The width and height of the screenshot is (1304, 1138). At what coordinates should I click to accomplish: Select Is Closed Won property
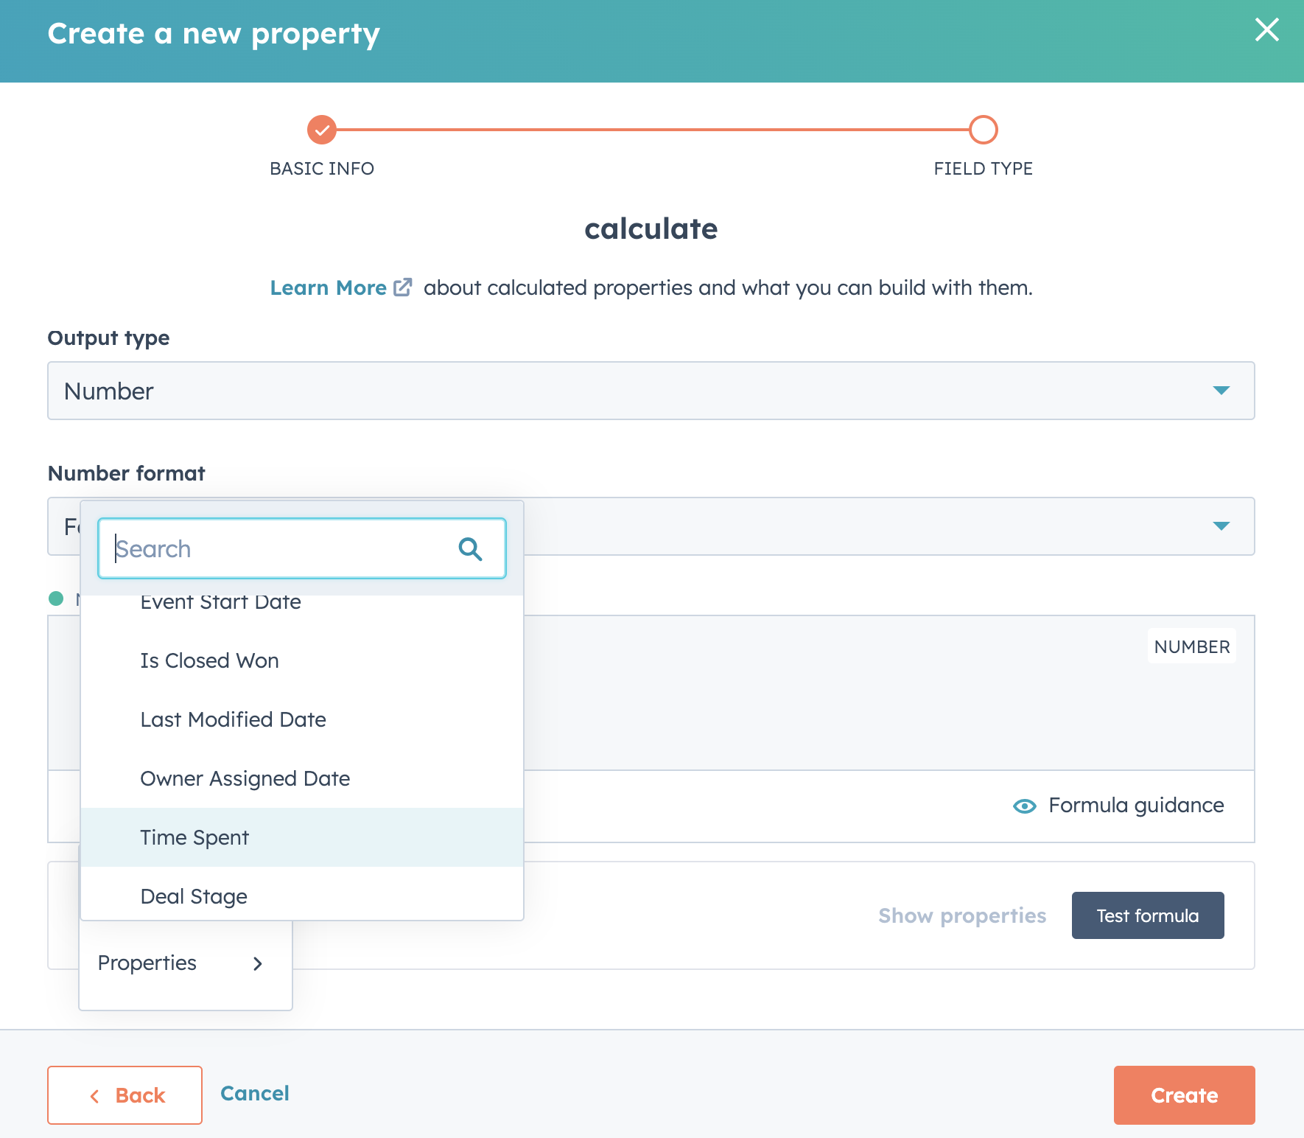(x=209, y=660)
